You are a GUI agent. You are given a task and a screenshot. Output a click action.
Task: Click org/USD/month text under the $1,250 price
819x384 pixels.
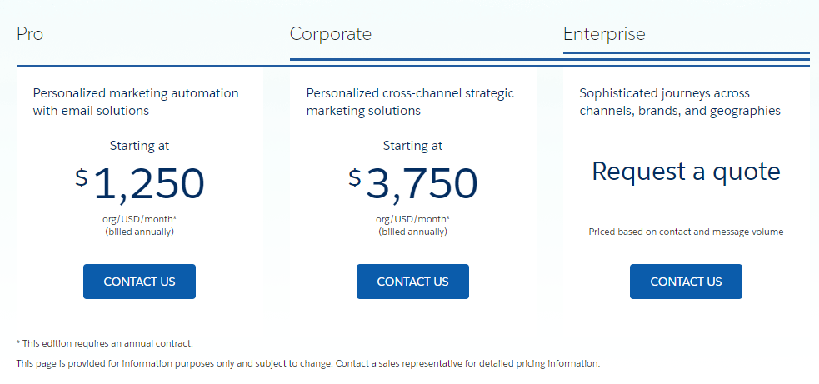click(140, 219)
